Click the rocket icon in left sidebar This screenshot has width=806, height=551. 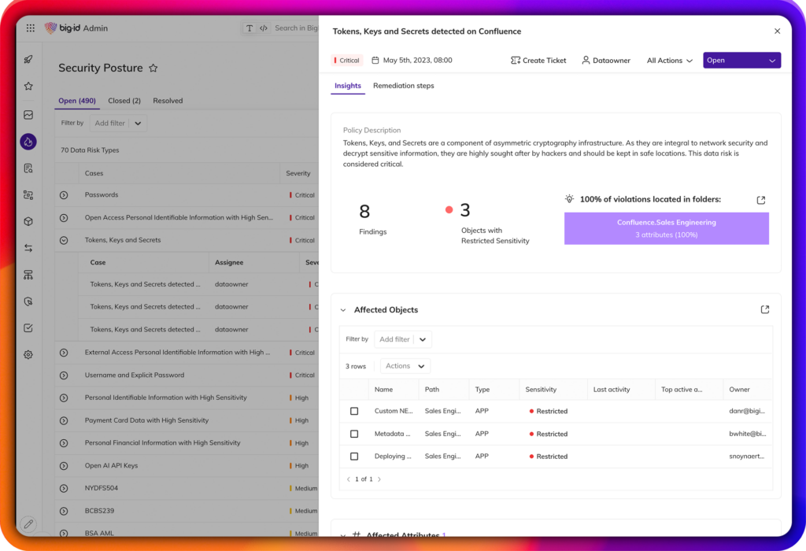pos(28,59)
